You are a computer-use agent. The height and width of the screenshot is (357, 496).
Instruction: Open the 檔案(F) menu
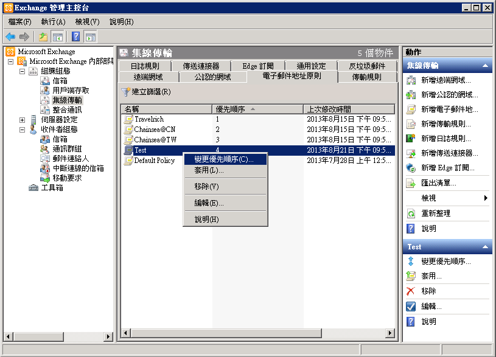[x=20, y=22]
